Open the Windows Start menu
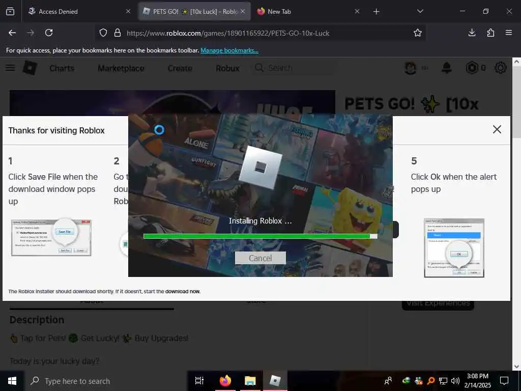Viewport: 521px width, 391px height. pos(12,381)
